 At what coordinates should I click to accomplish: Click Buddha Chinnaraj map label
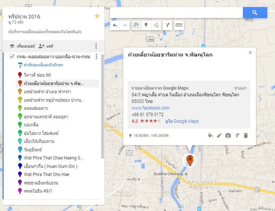(168, 174)
